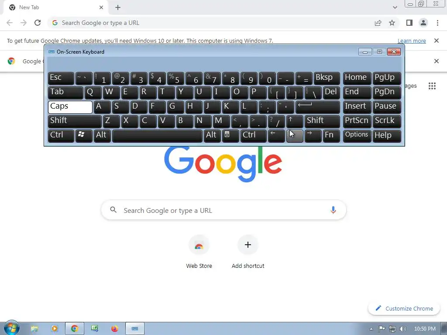
Task: Toggle the left Ctrl key
Action: (x=61, y=136)
